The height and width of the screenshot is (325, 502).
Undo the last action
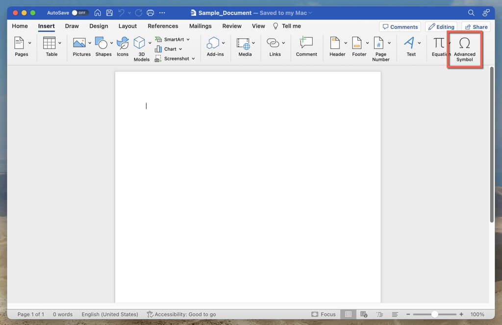tap(121, 13)
